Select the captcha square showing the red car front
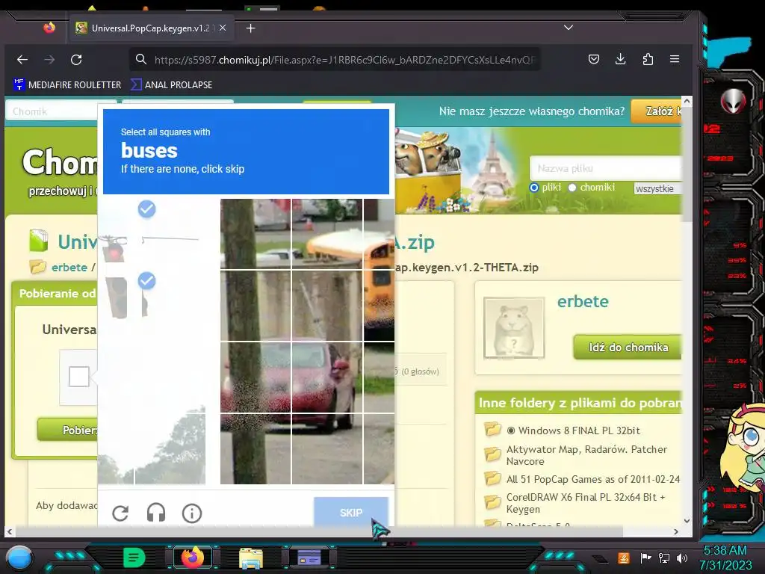This screenshot has width=765, height=574. click(x=327, y=377)
